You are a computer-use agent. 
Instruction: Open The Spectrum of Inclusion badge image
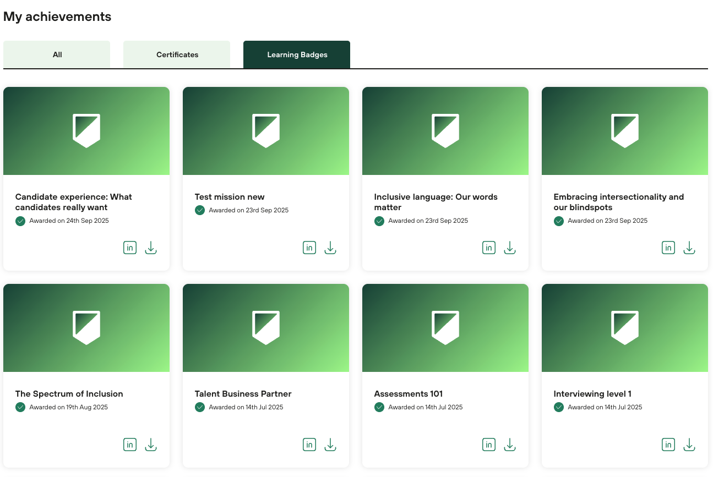coord(86,328)
